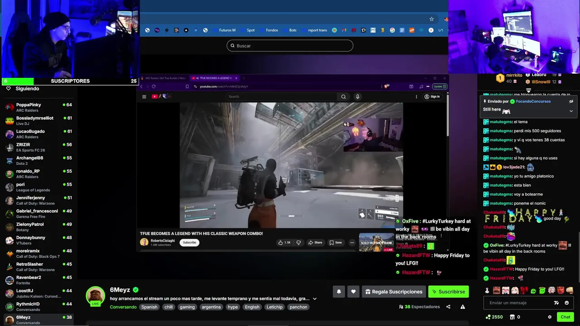Click the YouTube Subscribe button for RobertoCislaghi

coord(189,243)
